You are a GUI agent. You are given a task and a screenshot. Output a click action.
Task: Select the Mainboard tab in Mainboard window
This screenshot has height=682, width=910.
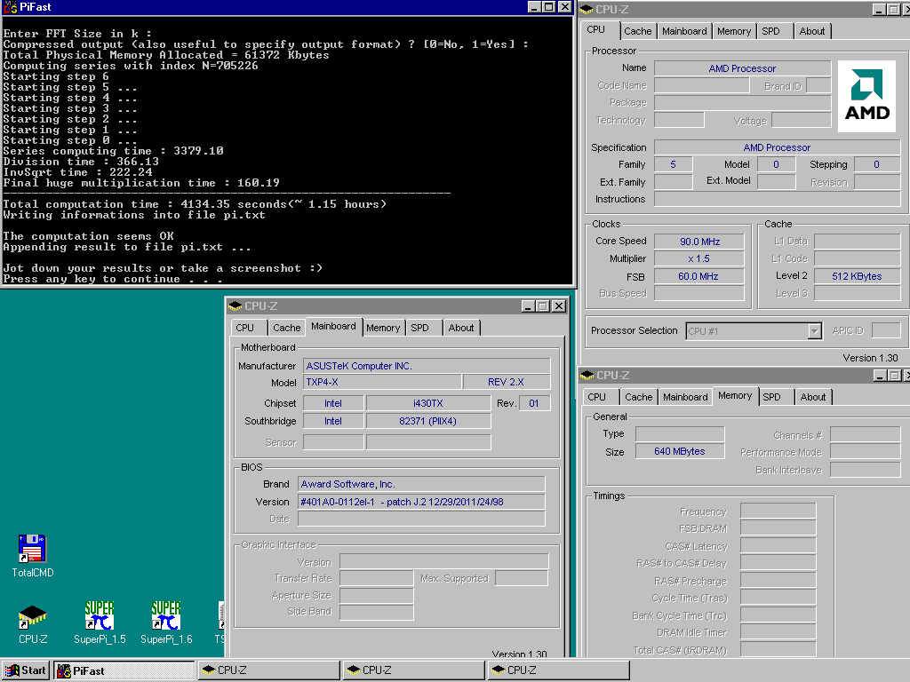[x=334, y=326]
